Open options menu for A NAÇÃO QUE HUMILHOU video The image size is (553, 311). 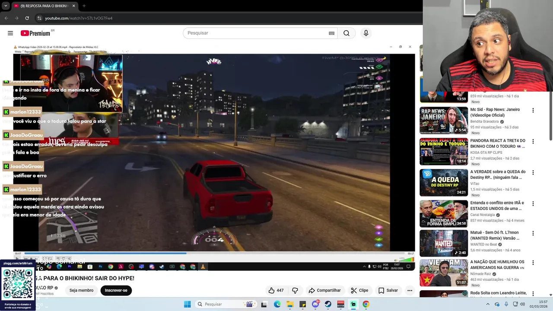[x=533, y=263]
